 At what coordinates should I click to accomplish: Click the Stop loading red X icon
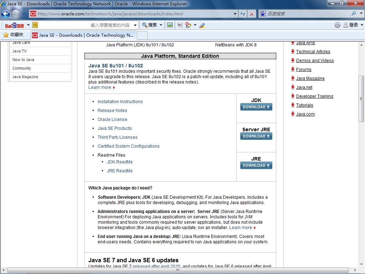(251, 14)
